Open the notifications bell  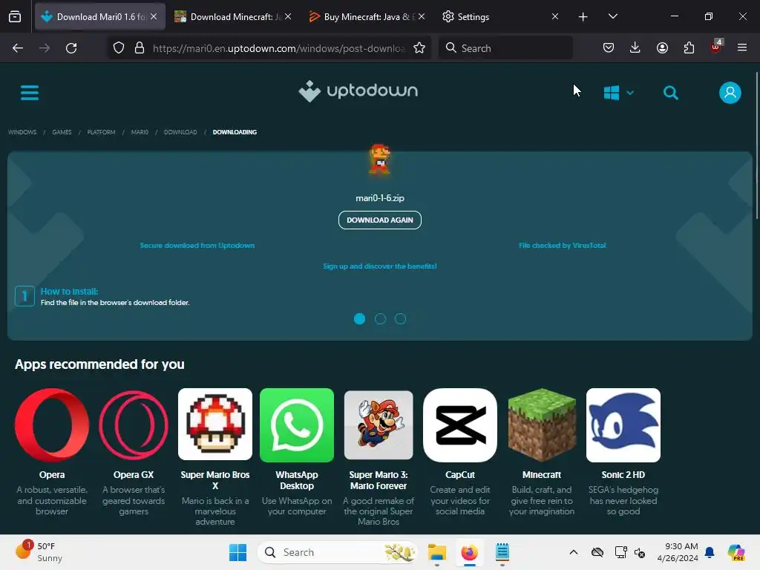(710, 552)
